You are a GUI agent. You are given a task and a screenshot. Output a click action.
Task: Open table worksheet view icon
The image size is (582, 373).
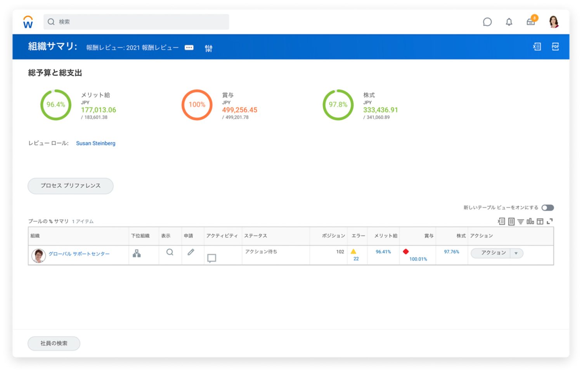[511, 221]
